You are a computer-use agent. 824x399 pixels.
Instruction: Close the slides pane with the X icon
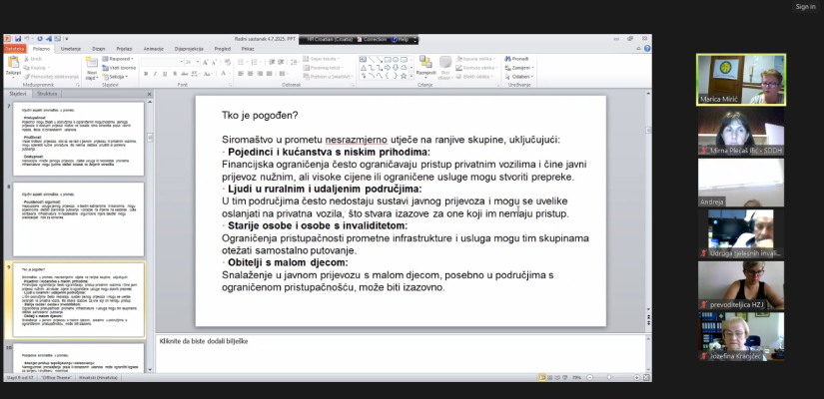[x=147, y=93]
